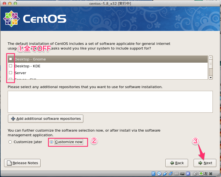Click the CentOS logo in the banner
The height and width of the screenshot is (177, 221).
pyautogui.click(x=35, y=19)
